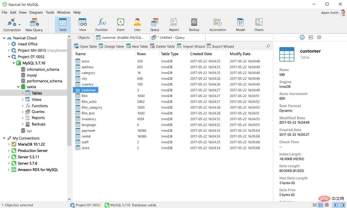Image resolution: width=347 pixels, height=208 pixels.
Task: Open the Edit menu
Action: (13, 12)
